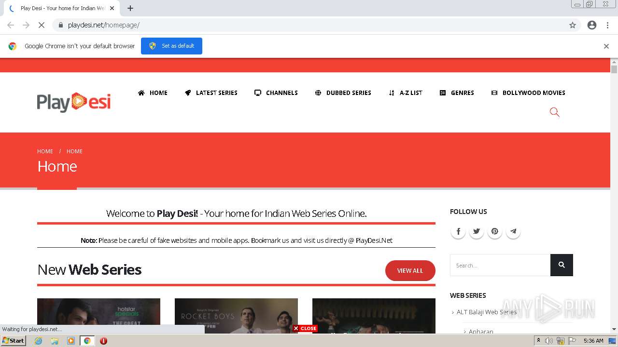618x347 pixels.
Task: Open Apharan series link
Action: click(x=481, y=332)
